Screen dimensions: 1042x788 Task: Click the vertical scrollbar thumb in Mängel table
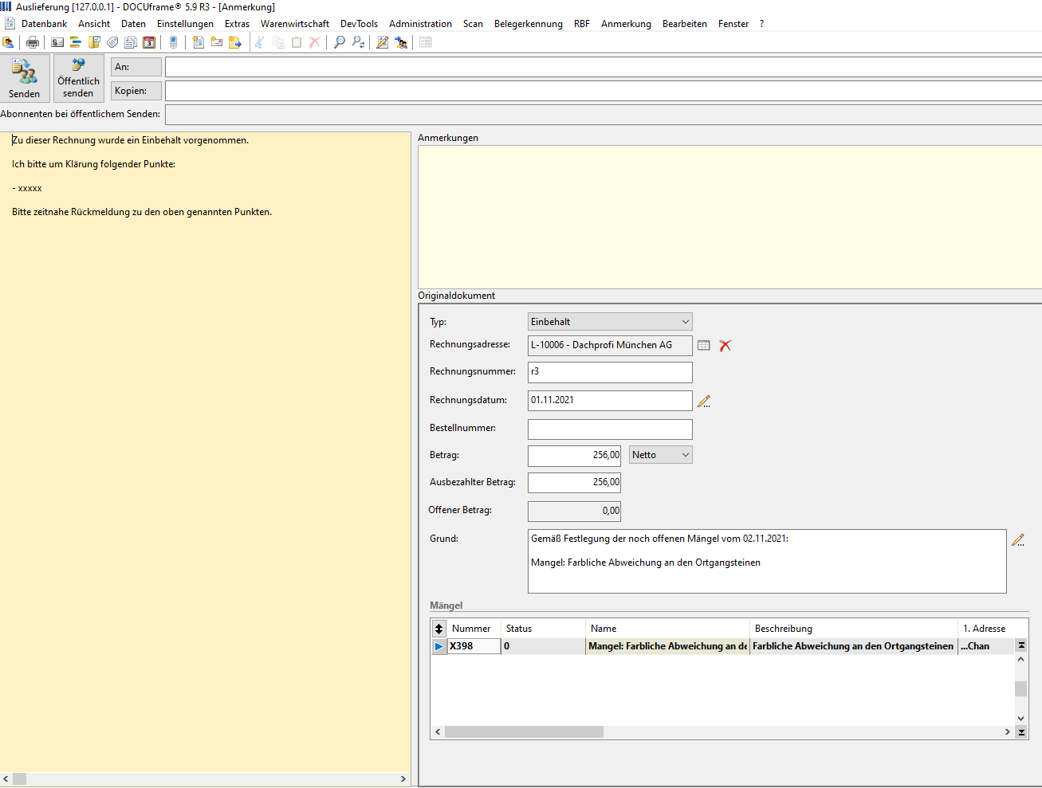1020,688
